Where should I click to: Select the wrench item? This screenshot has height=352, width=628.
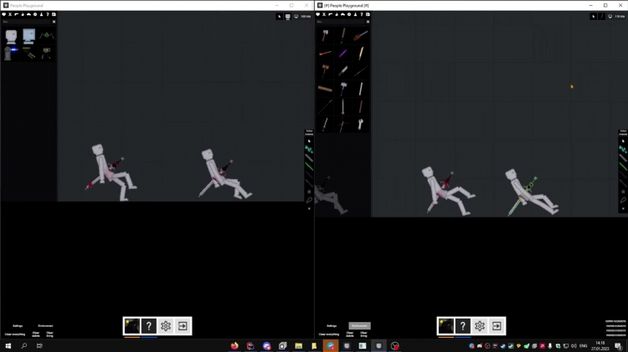pyautogui.click(x=360, y=124)
